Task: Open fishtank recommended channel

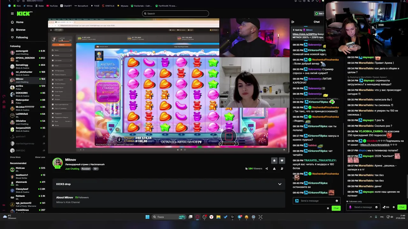Action: click(27, 198)
